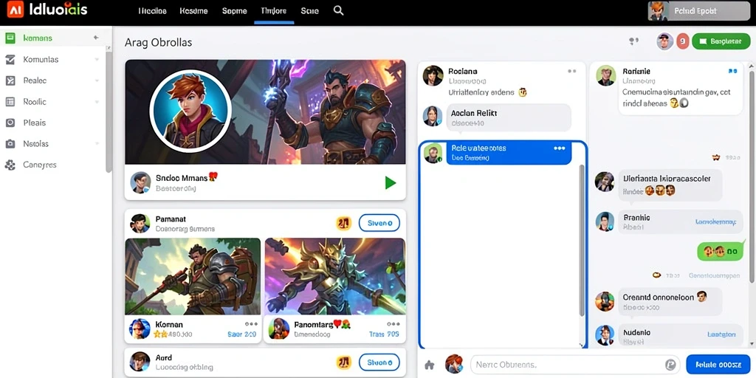Select the Realec sidebar icon
The image size is (756, 378).
point(10,80)
